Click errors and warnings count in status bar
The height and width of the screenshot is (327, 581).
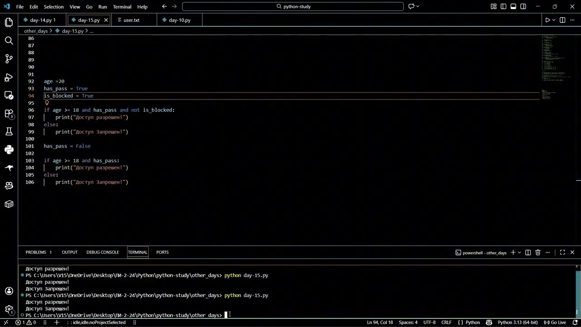coord(26,322)
